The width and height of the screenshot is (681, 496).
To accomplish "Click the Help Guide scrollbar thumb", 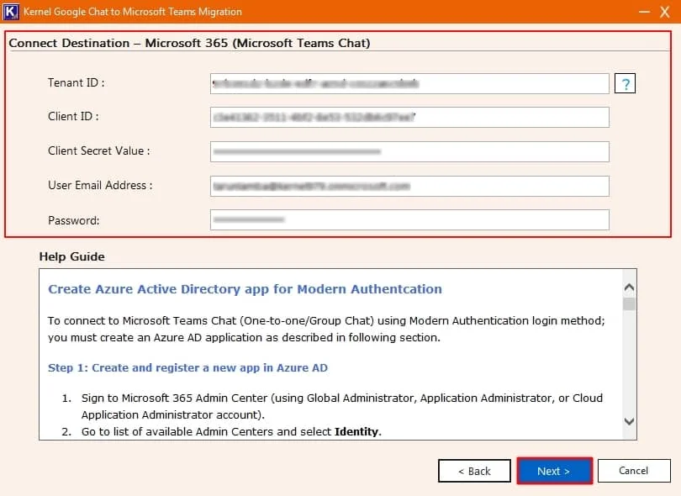I will point(629,303).
